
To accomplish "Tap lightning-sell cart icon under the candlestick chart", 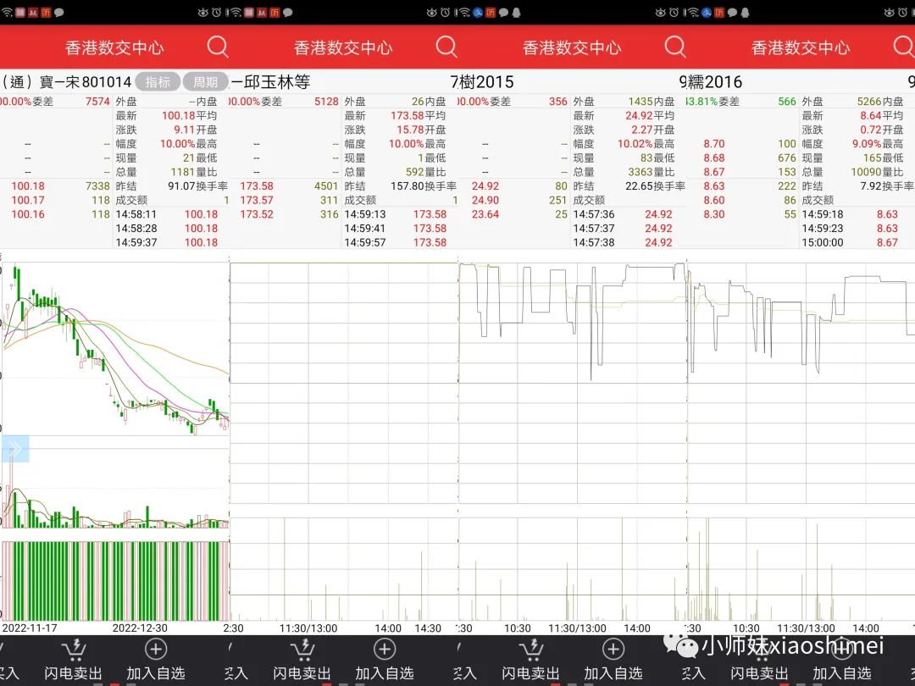I will coord(75,650).
